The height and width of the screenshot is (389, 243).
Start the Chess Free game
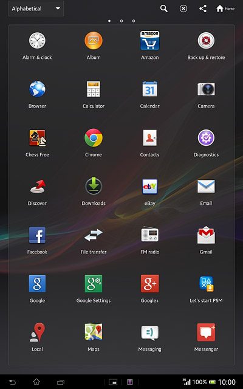pos(37,138)
